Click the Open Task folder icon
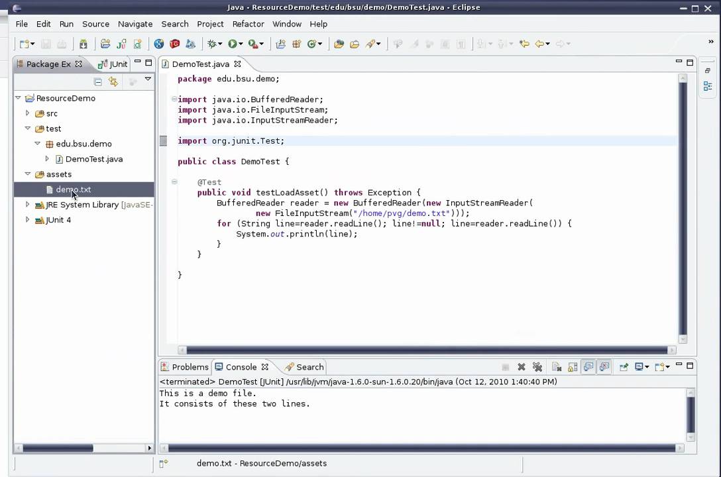Viewport: 721px width, 477px height. click(355, 44)
